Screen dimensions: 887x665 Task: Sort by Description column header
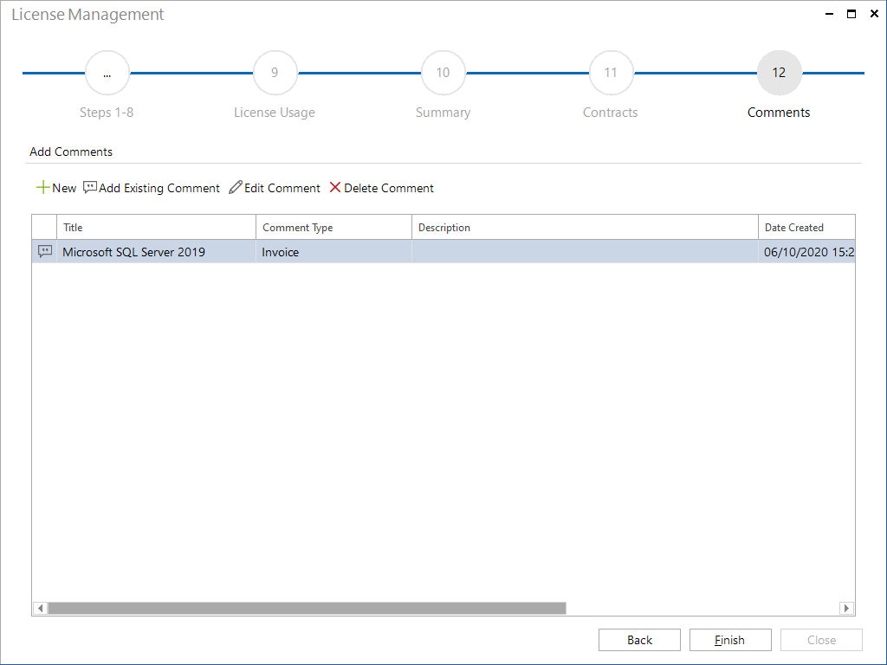[585, 228]
